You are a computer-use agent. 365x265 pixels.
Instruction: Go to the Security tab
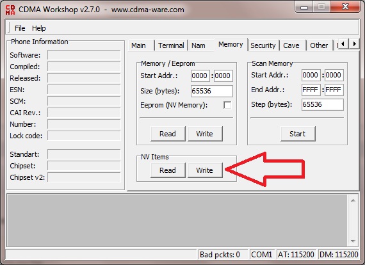(x=263, y=45)
